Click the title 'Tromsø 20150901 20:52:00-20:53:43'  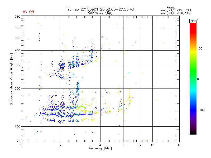(100, 9)
